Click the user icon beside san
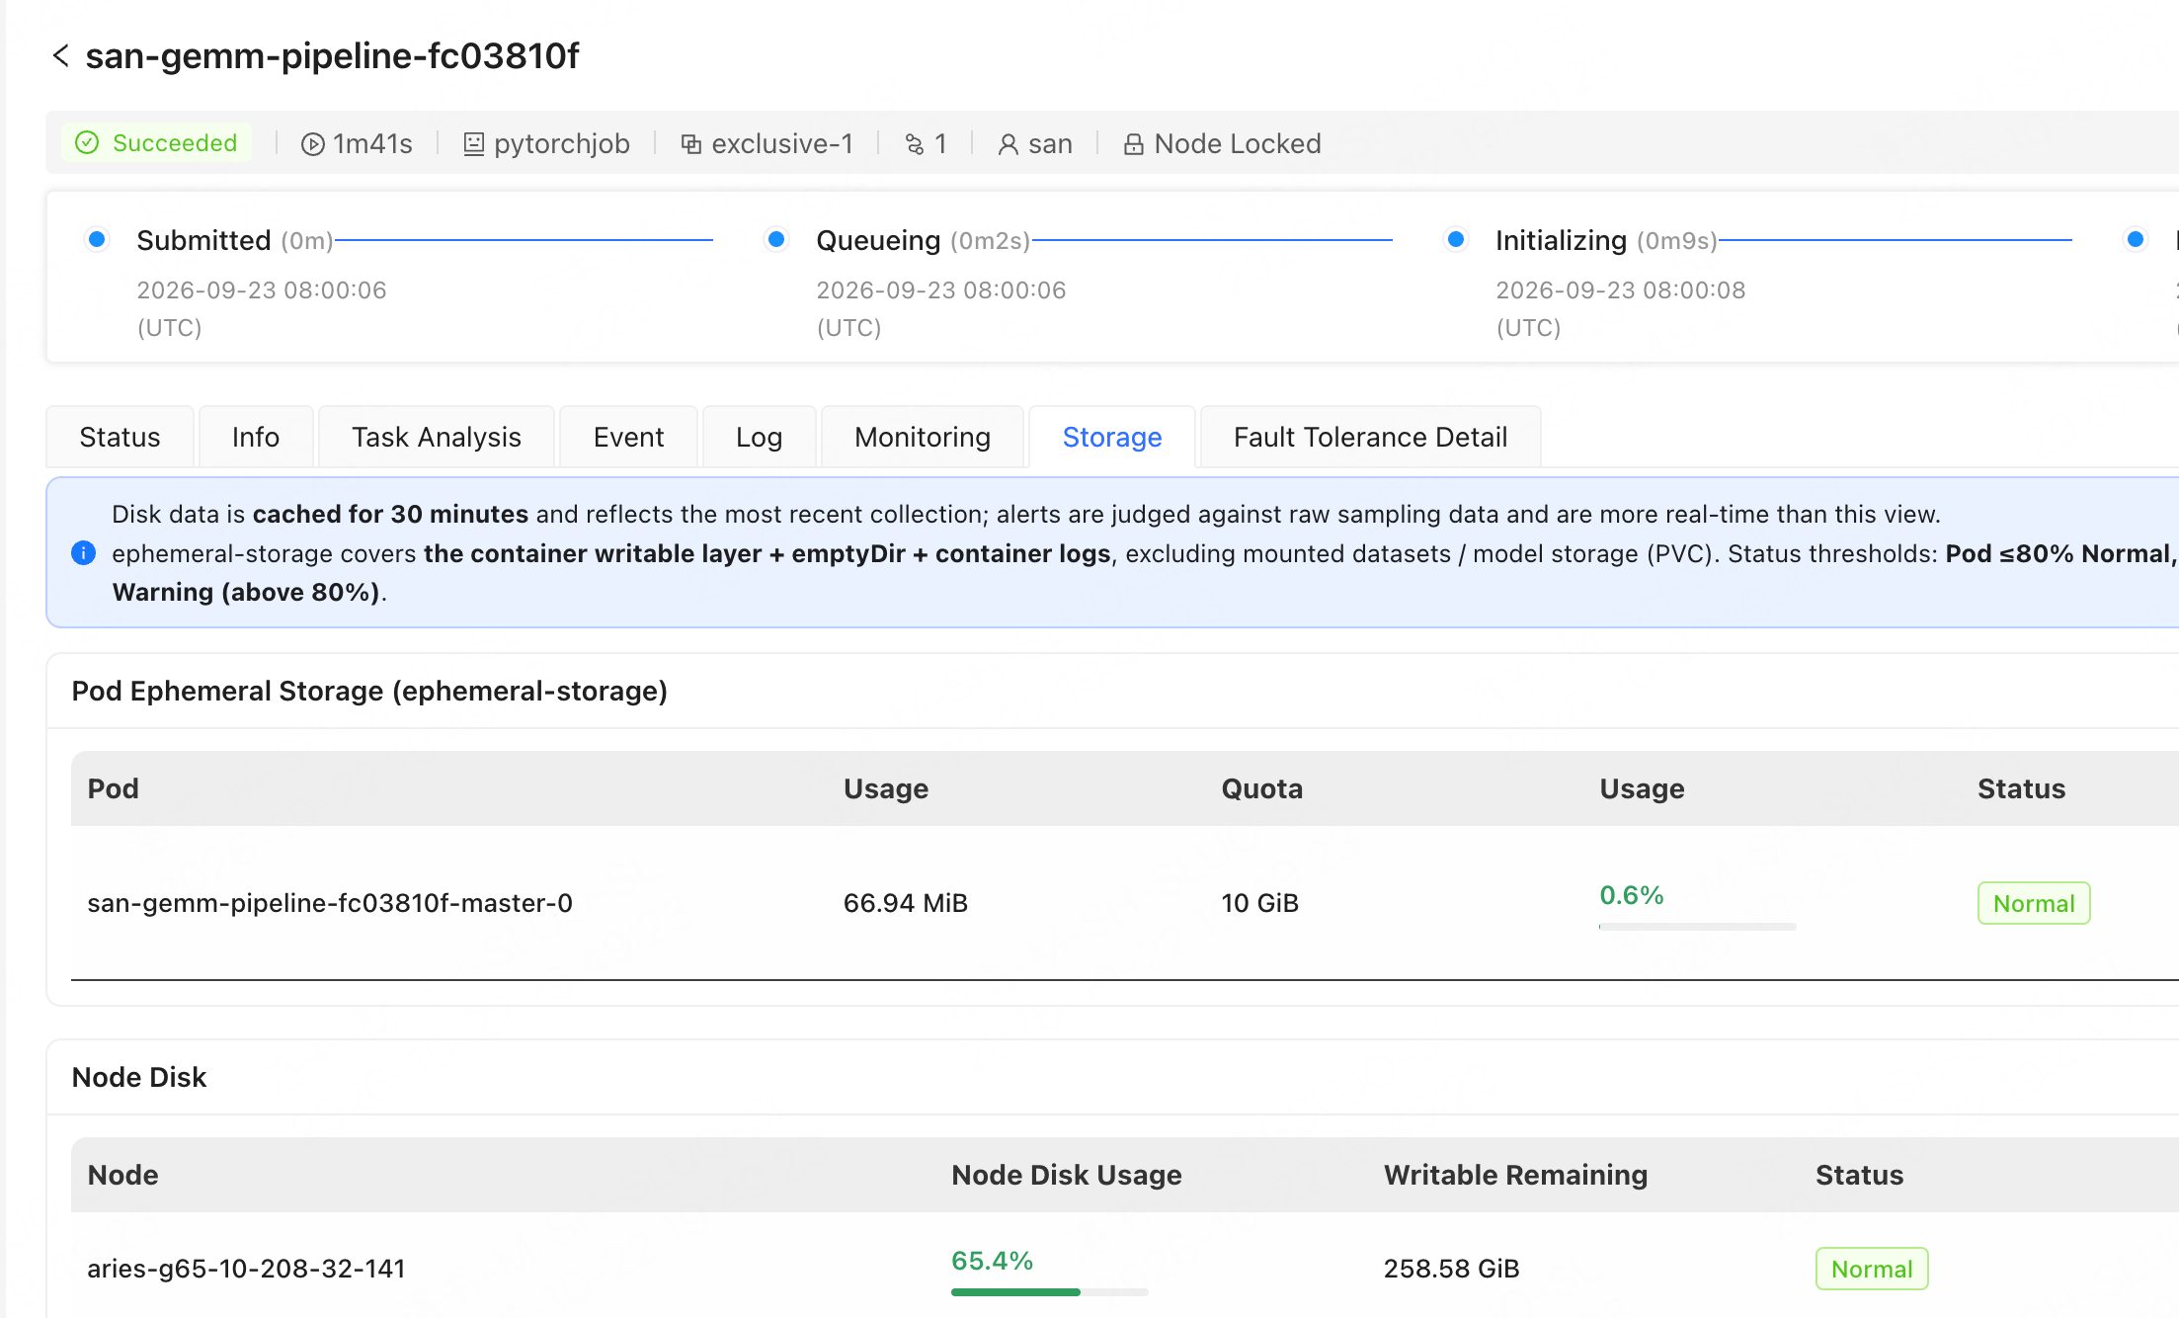2179x1318 pixels. pyautogui.click(x=1008, y=144)
